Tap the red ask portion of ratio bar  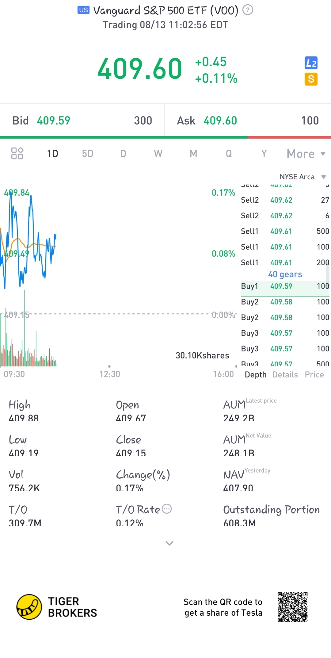click(x=290, y=137)
